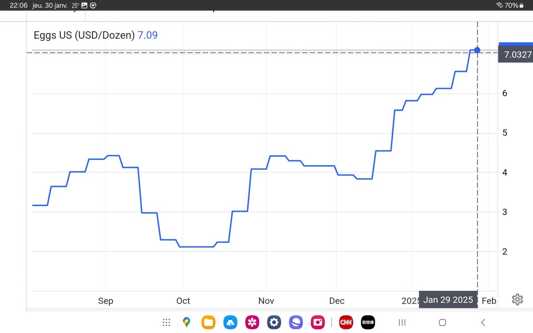Launch the BBC app
The image size is (533, 333).
click(368, 322)
